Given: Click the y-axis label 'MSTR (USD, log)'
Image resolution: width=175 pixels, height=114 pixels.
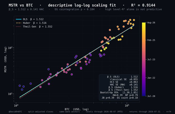Looking at the screenshot, I should pos(5,59).
